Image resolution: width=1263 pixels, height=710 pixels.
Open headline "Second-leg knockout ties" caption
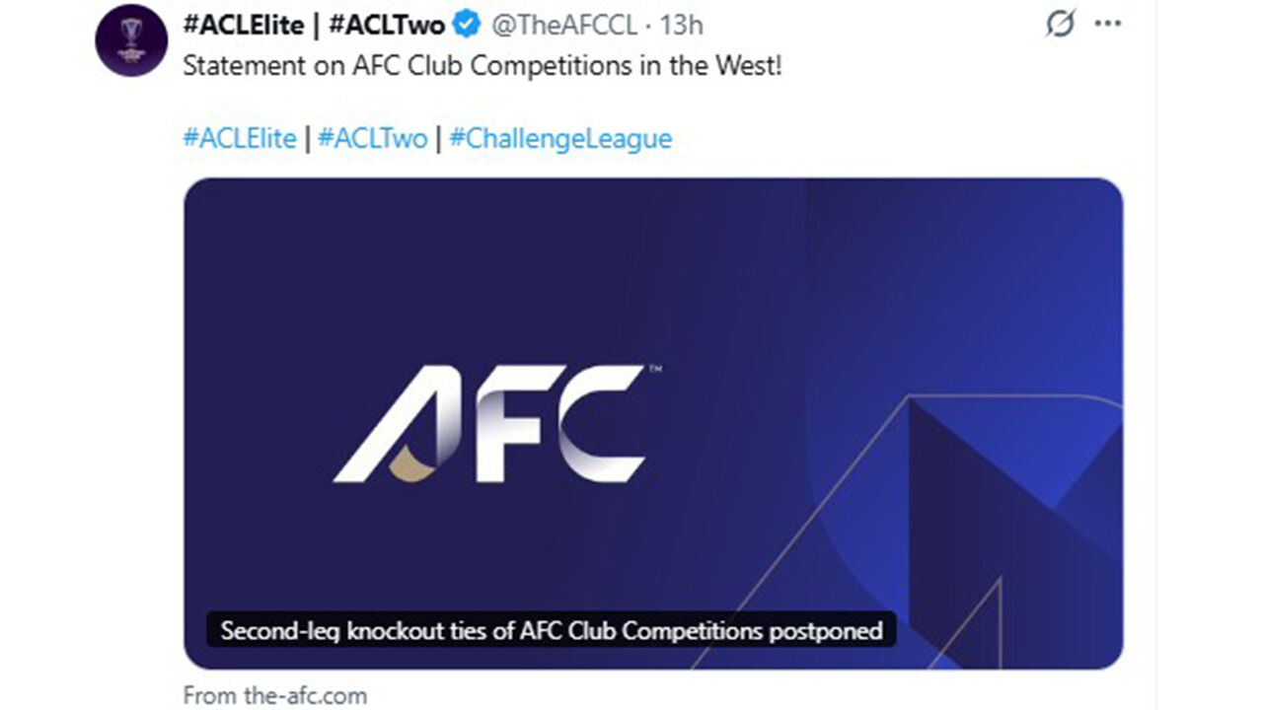[551, 630]
